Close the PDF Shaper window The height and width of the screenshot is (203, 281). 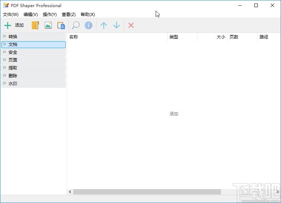272,6
